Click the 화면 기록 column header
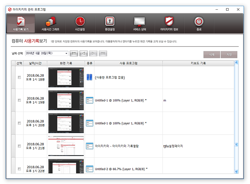250x184 pixels. point(66,63)
